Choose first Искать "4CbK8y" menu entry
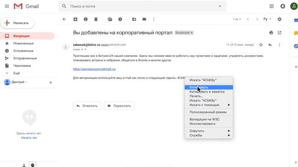Image resolution: width=298 pixels, height=167 pixels. (x=209, y=80)
